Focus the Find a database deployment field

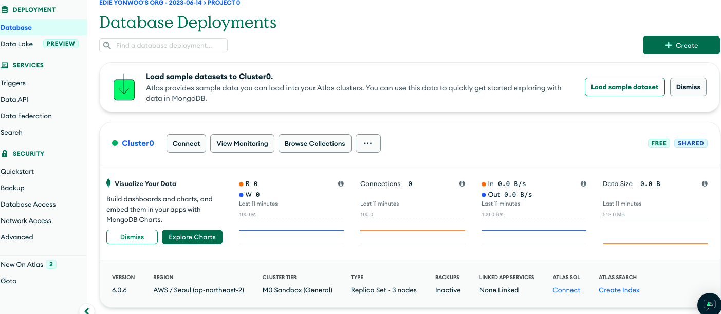click(163, 45)
